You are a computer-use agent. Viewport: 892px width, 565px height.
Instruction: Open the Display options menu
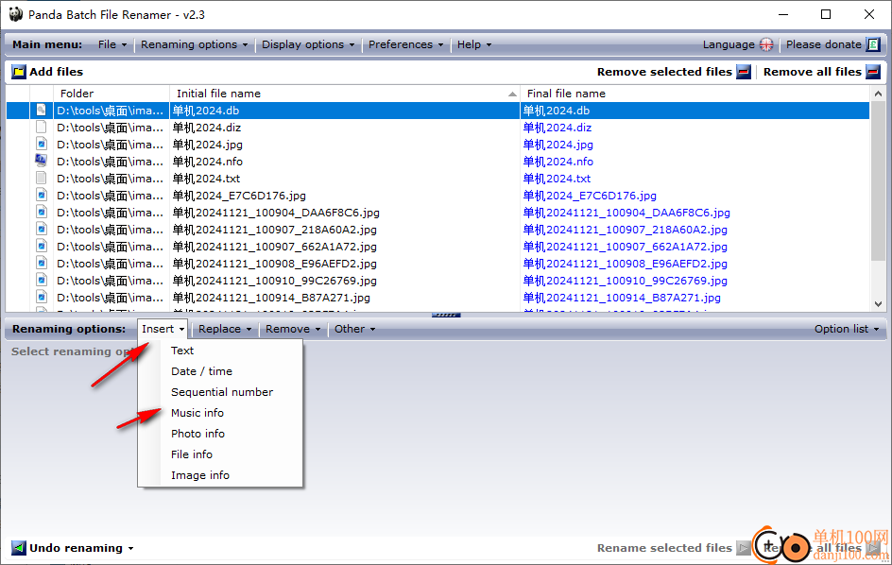[x=308, y=44]
